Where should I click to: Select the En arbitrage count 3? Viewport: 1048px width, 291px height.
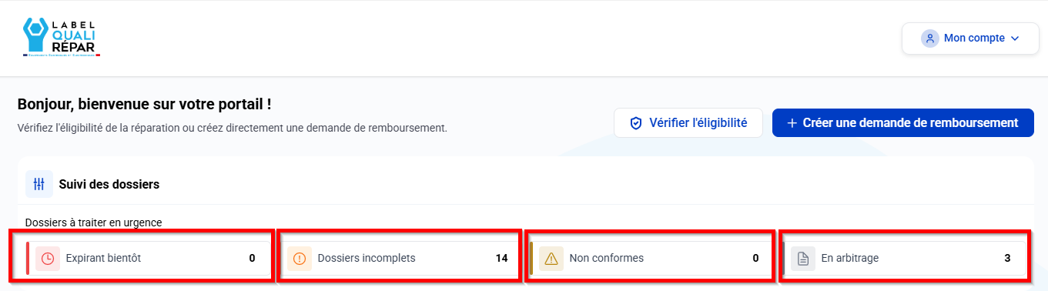coord(1007,258)
